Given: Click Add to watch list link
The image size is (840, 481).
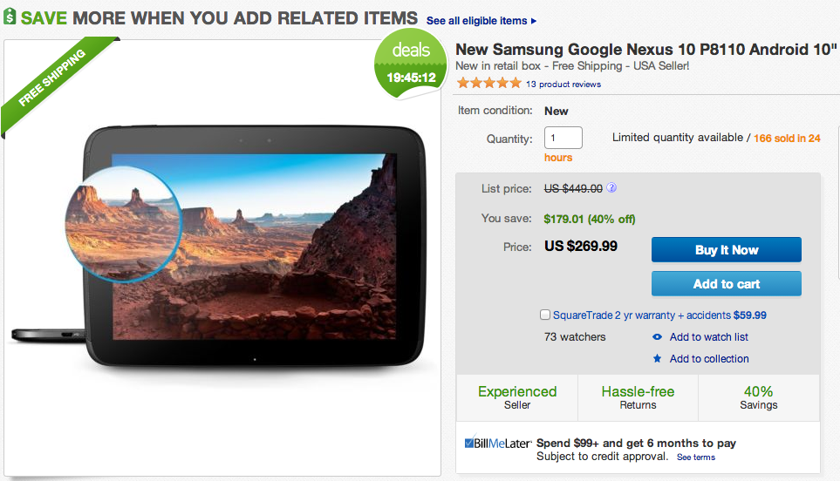Looking at the screenshot, I should (708, 337).
